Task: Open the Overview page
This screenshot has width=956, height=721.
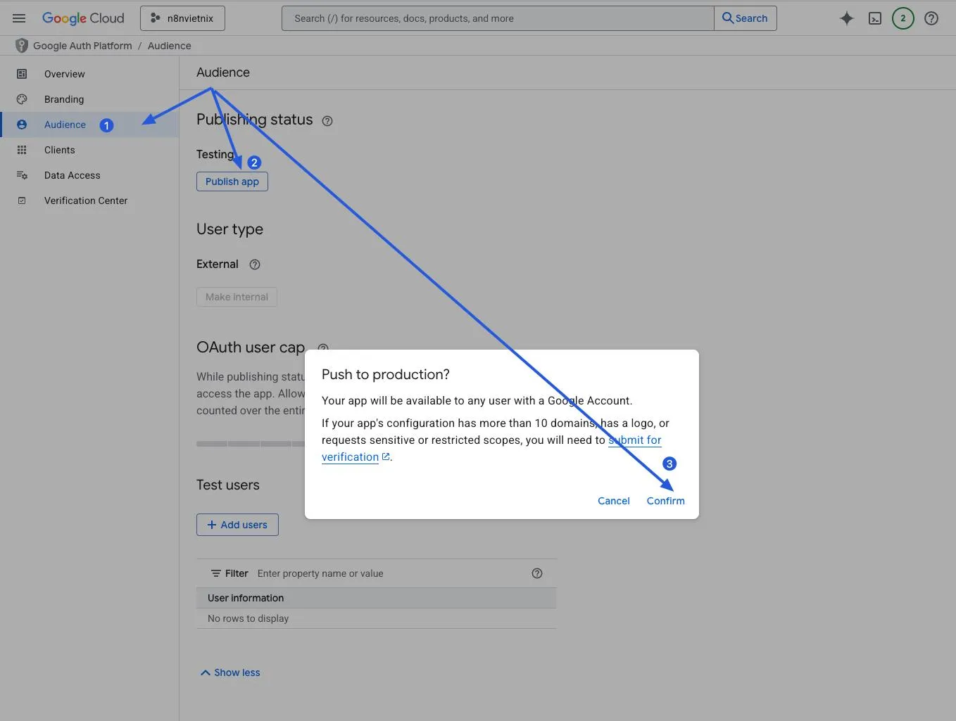Action: click(64, 74)
